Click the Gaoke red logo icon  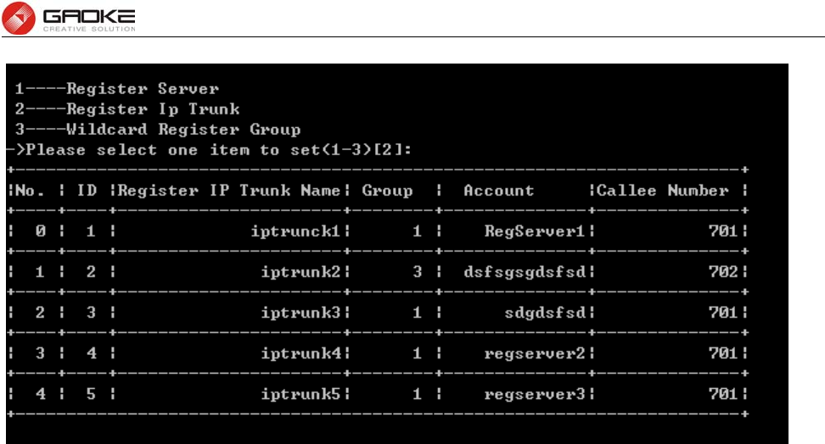(x=19, y=18)
